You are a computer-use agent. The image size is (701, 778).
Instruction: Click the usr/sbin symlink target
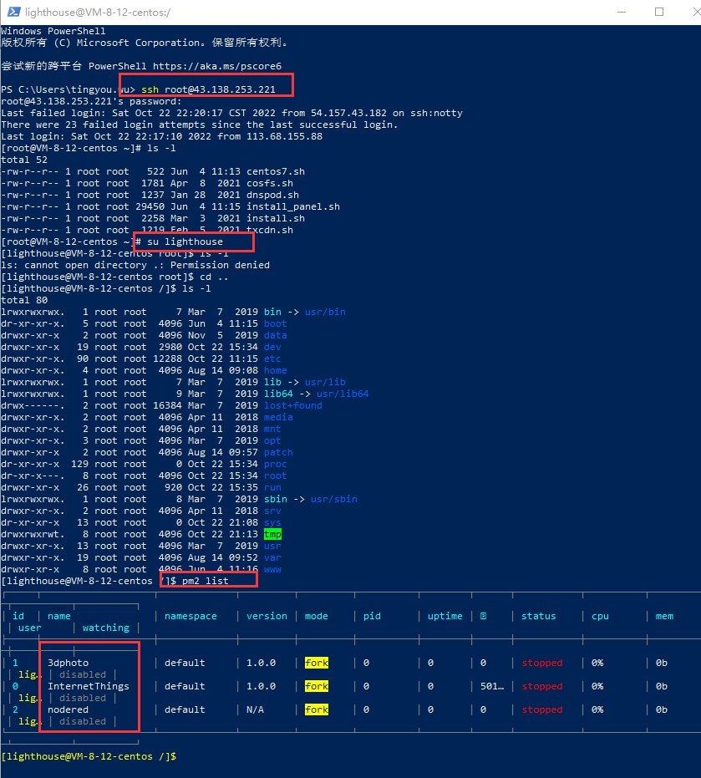coord(334,499)
